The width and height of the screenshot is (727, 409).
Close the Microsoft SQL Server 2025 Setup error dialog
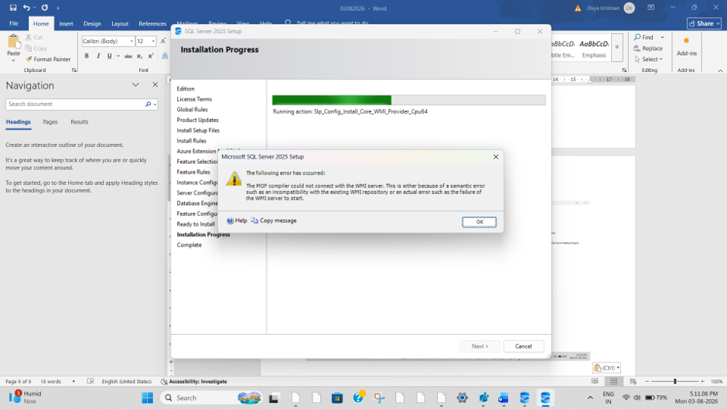click(496, 157)
